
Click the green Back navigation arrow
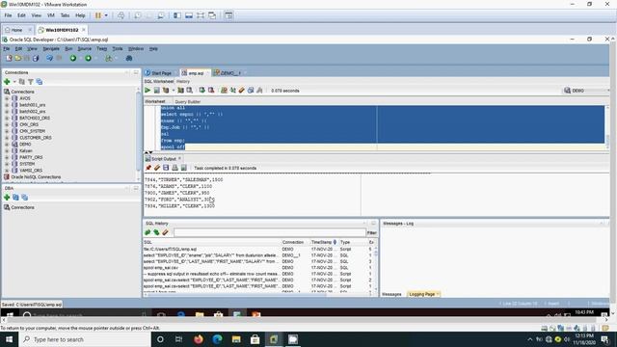coord(73,58)
